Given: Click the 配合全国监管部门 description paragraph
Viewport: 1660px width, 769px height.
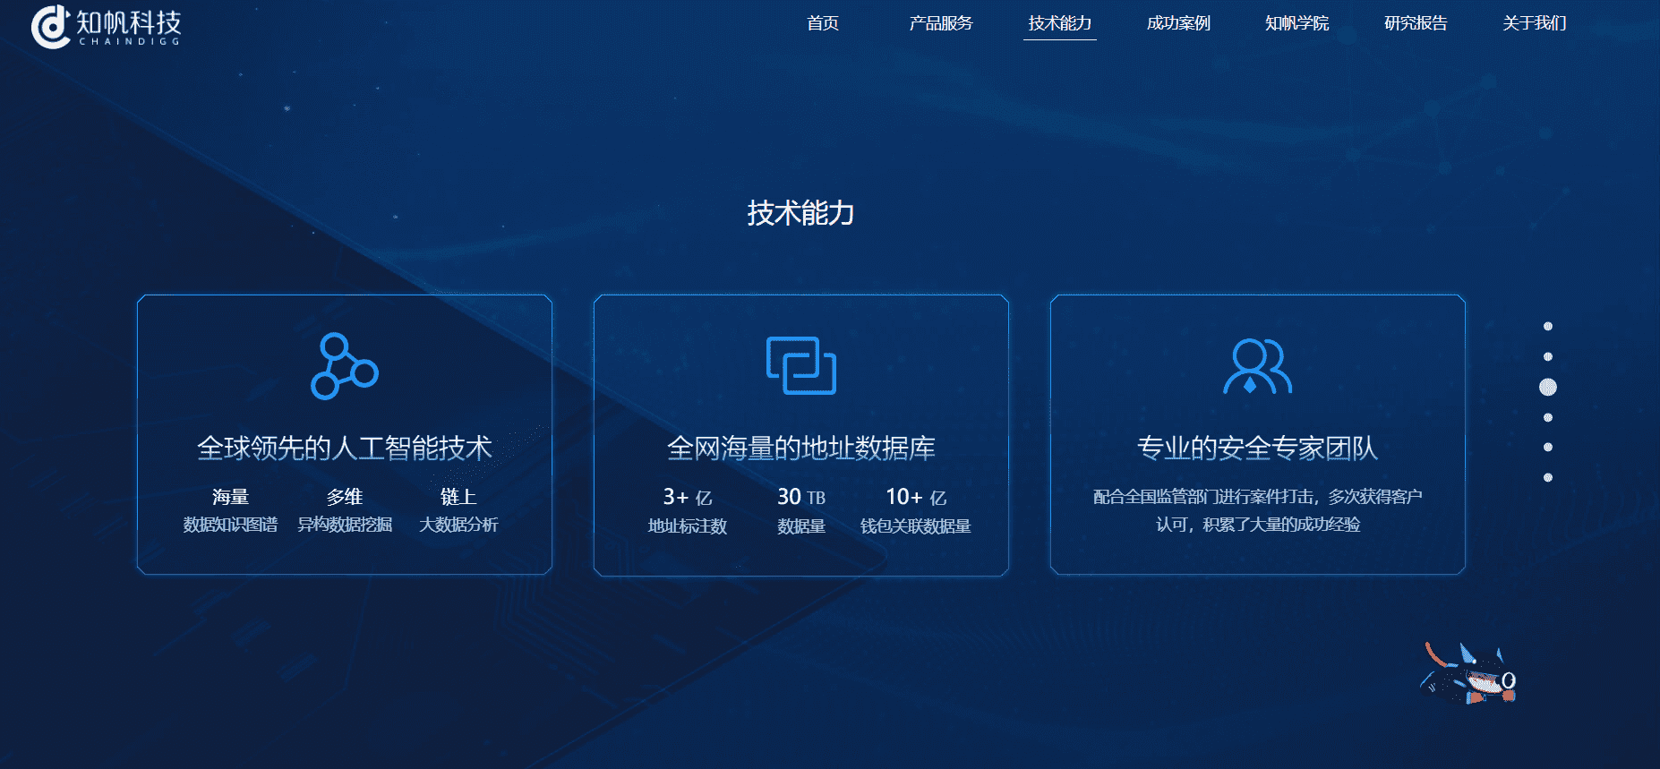Looking at the screenshot, I should tap(1258, 510).
